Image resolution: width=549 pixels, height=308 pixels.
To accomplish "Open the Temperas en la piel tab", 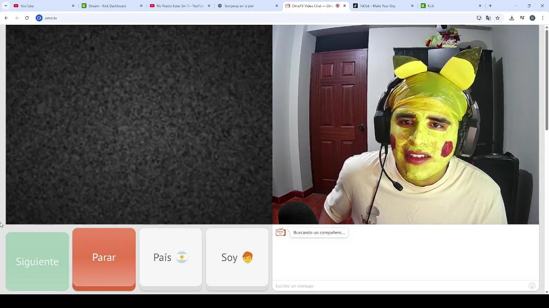I will pos(247,6).
